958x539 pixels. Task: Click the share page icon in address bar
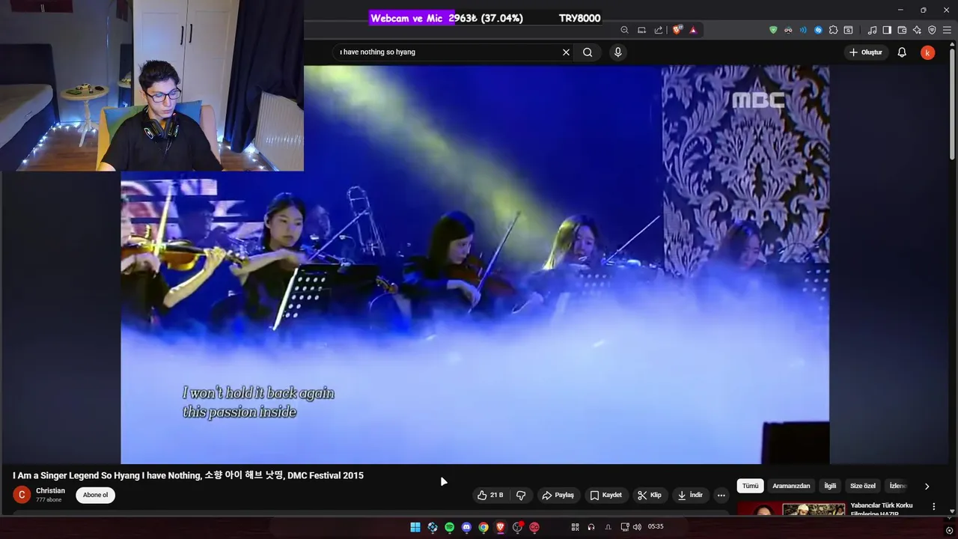coord(659,30)
